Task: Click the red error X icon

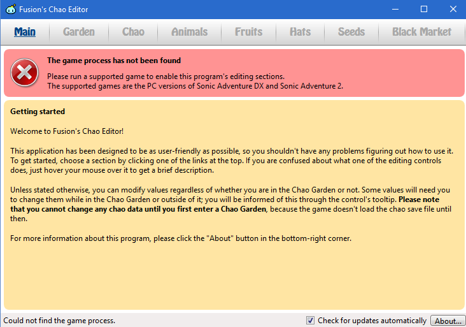Action: pos(25,73)
